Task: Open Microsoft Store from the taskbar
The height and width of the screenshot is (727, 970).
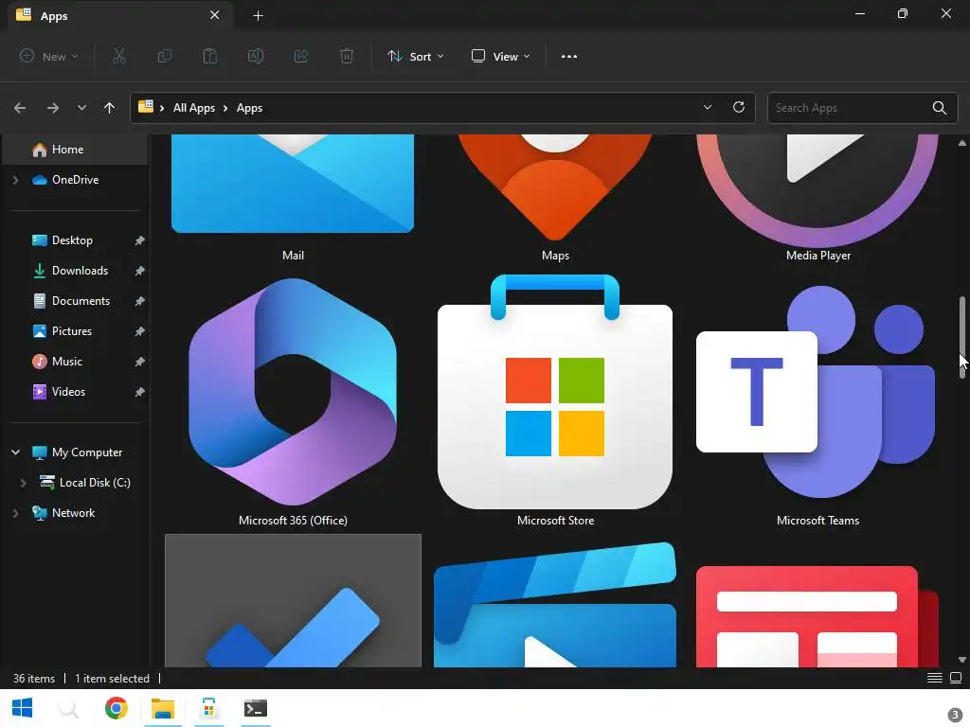Action: tap(209, 708)
